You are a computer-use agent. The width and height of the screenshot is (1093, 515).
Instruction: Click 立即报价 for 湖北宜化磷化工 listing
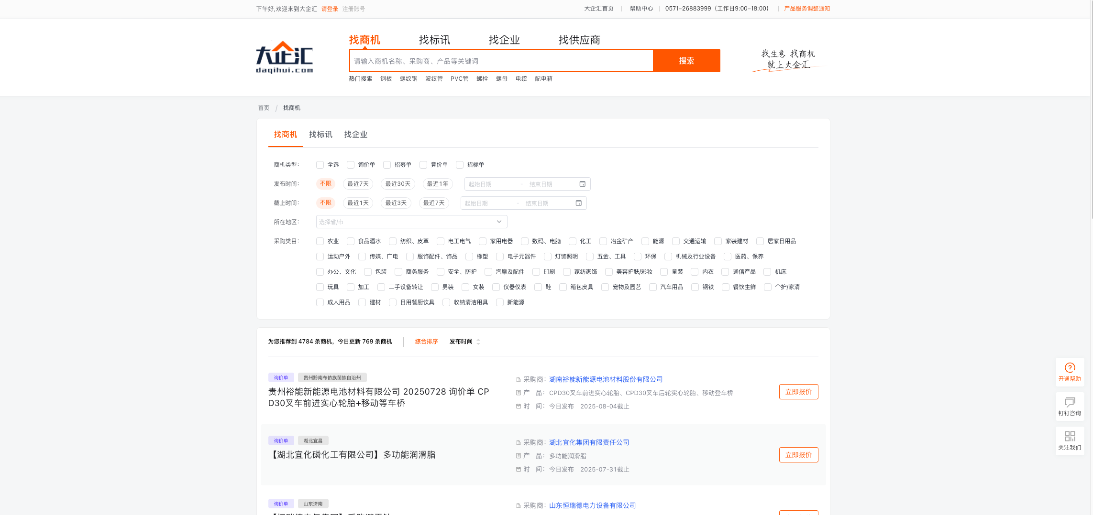(798, 455)
